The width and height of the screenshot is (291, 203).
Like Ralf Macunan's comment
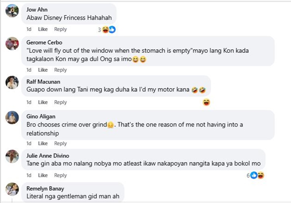point(43,102)
